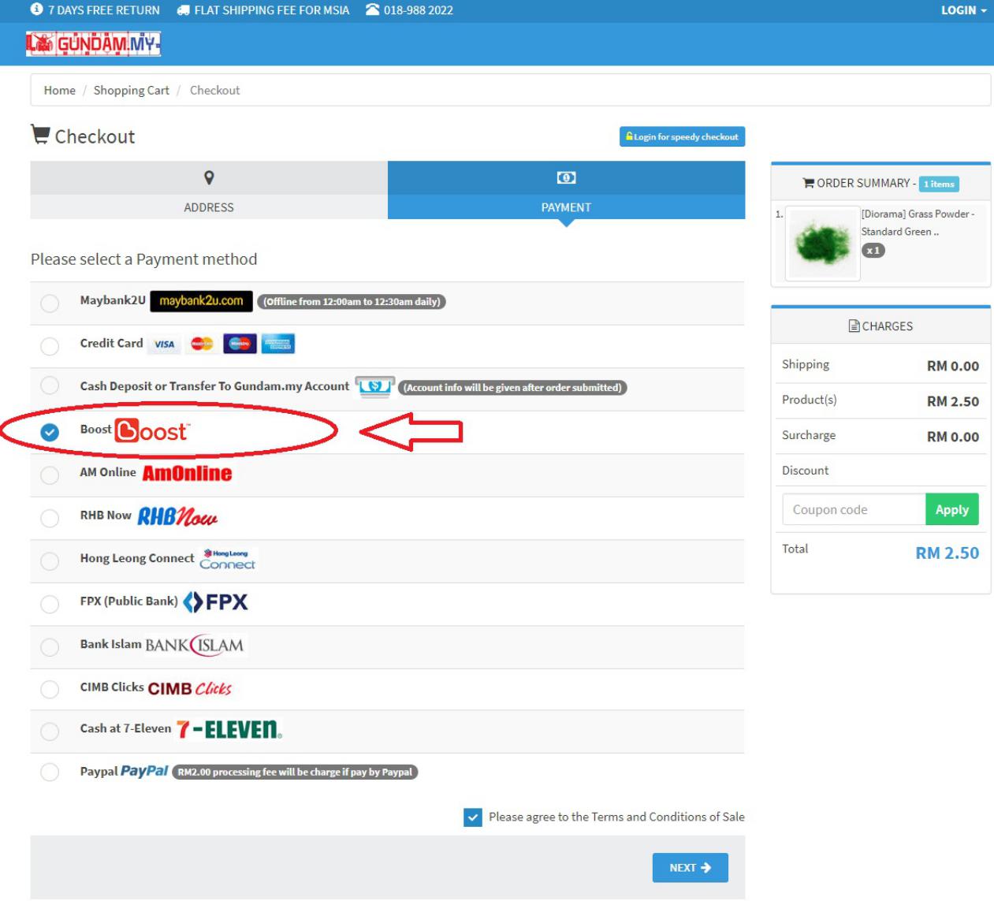The image size is (994, 901).
Task: Click the 7-Eleven logo
Action: [229, 729]
